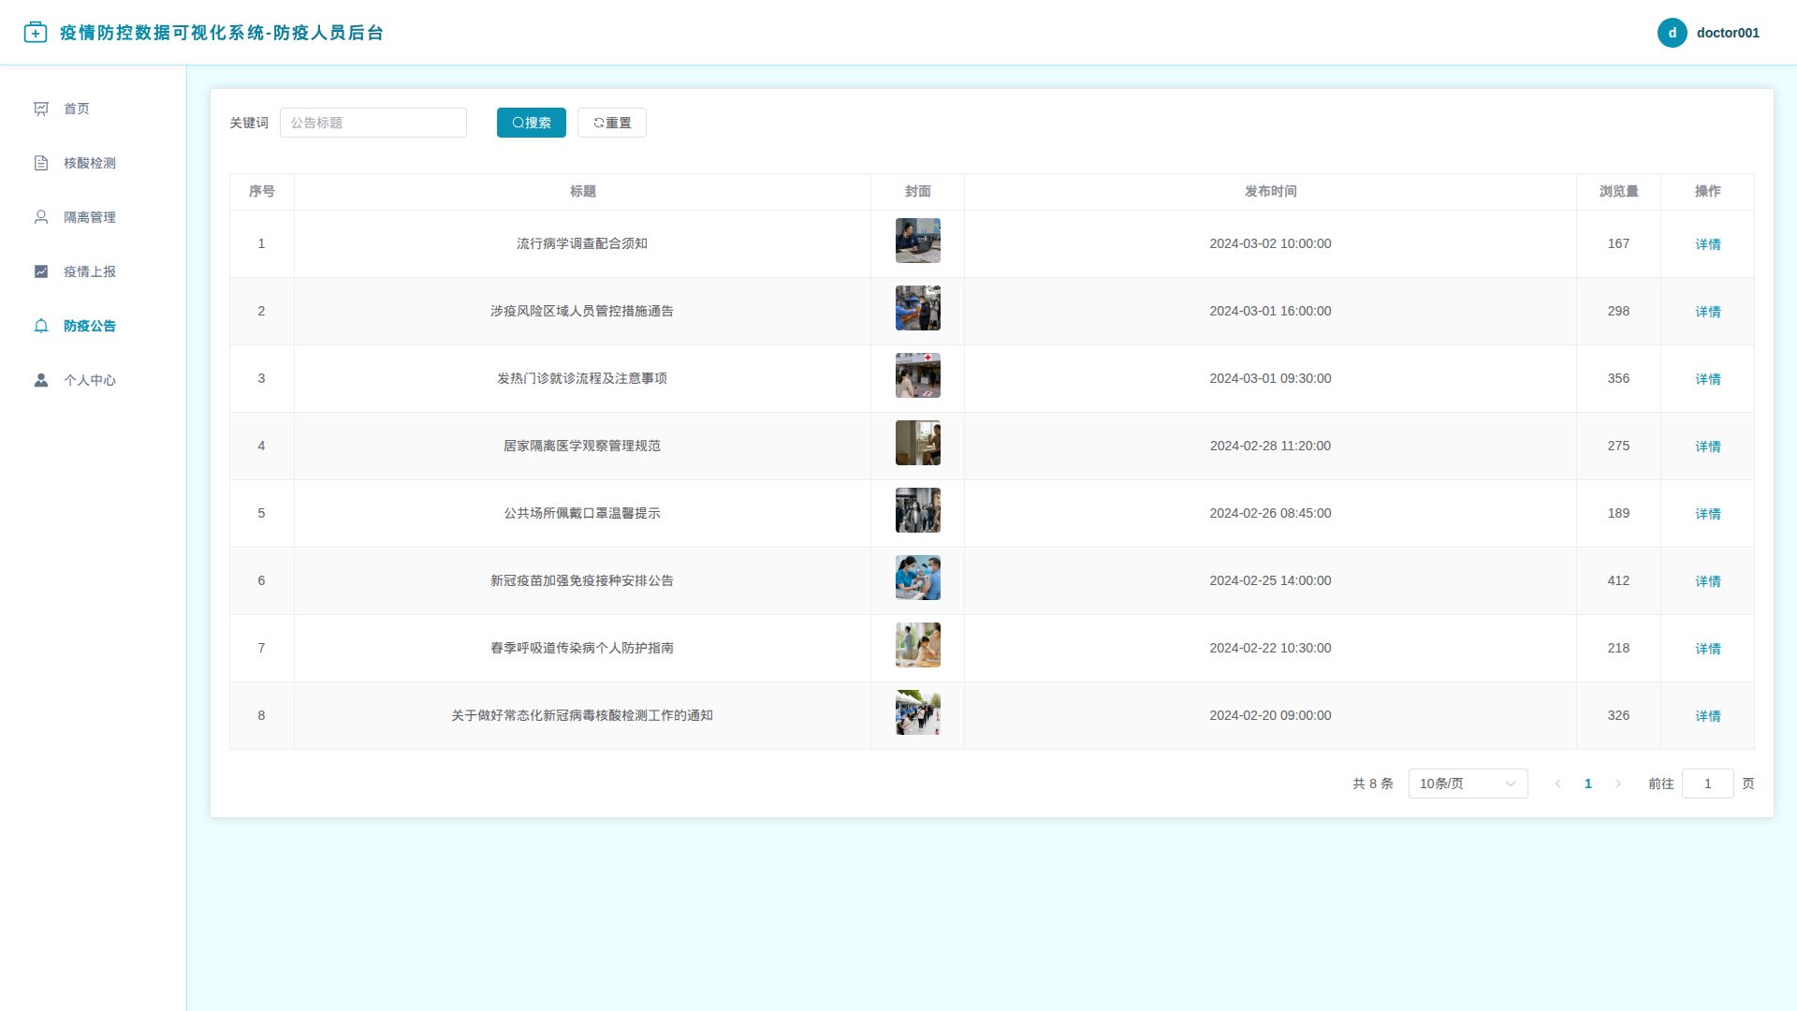
Task: Open 个人中心 menu item
Action: [94, 380]
